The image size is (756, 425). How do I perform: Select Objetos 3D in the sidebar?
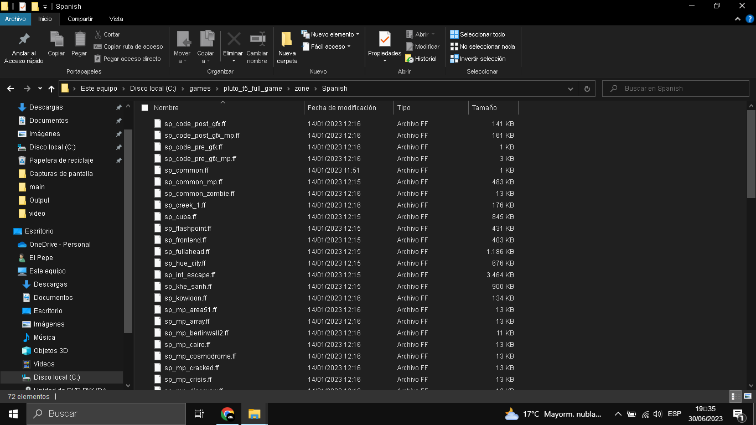coord(51,351)
